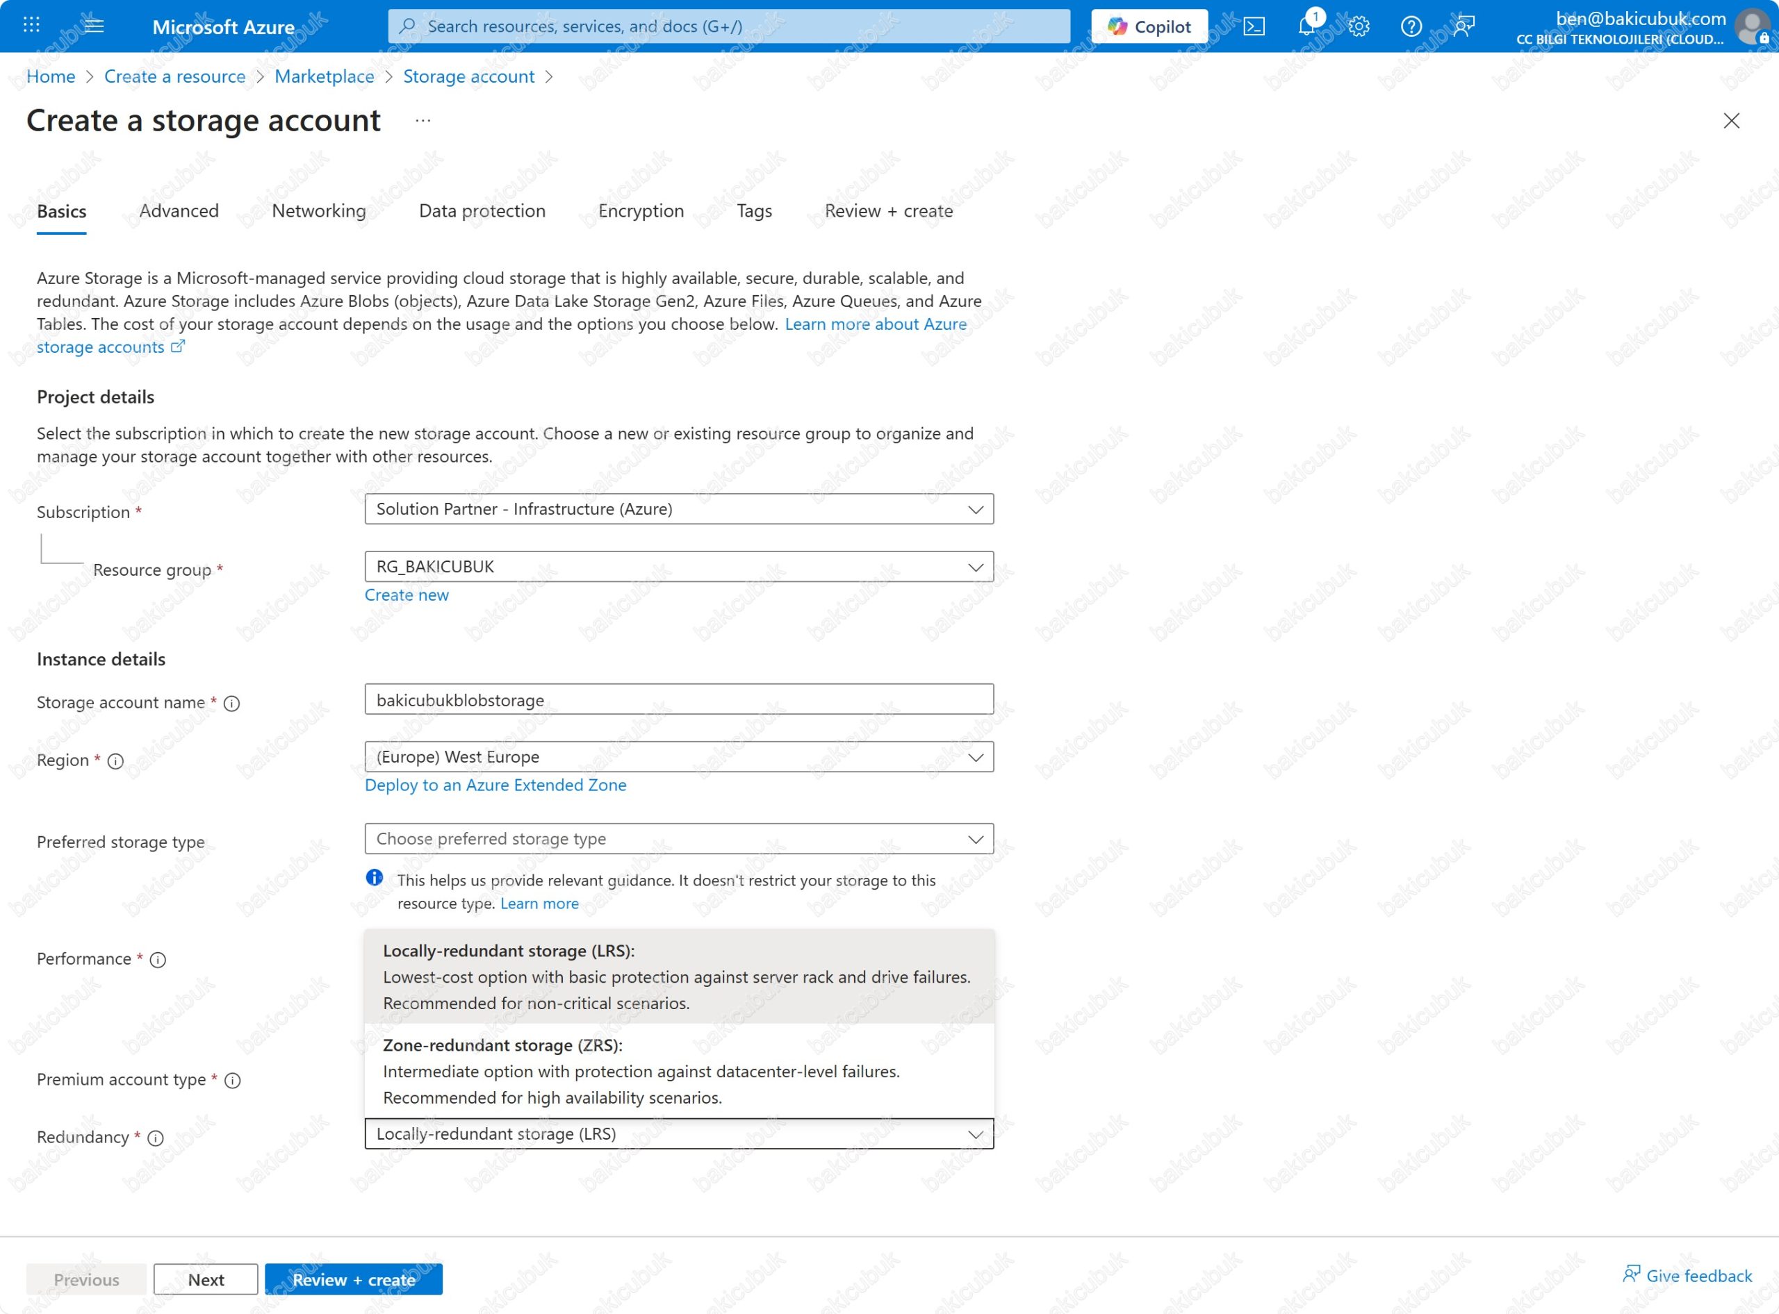Click the ben@bakicubuk.com account name
Image resolution: width=1779 pixels, height=1314 pixels.
1641,17
